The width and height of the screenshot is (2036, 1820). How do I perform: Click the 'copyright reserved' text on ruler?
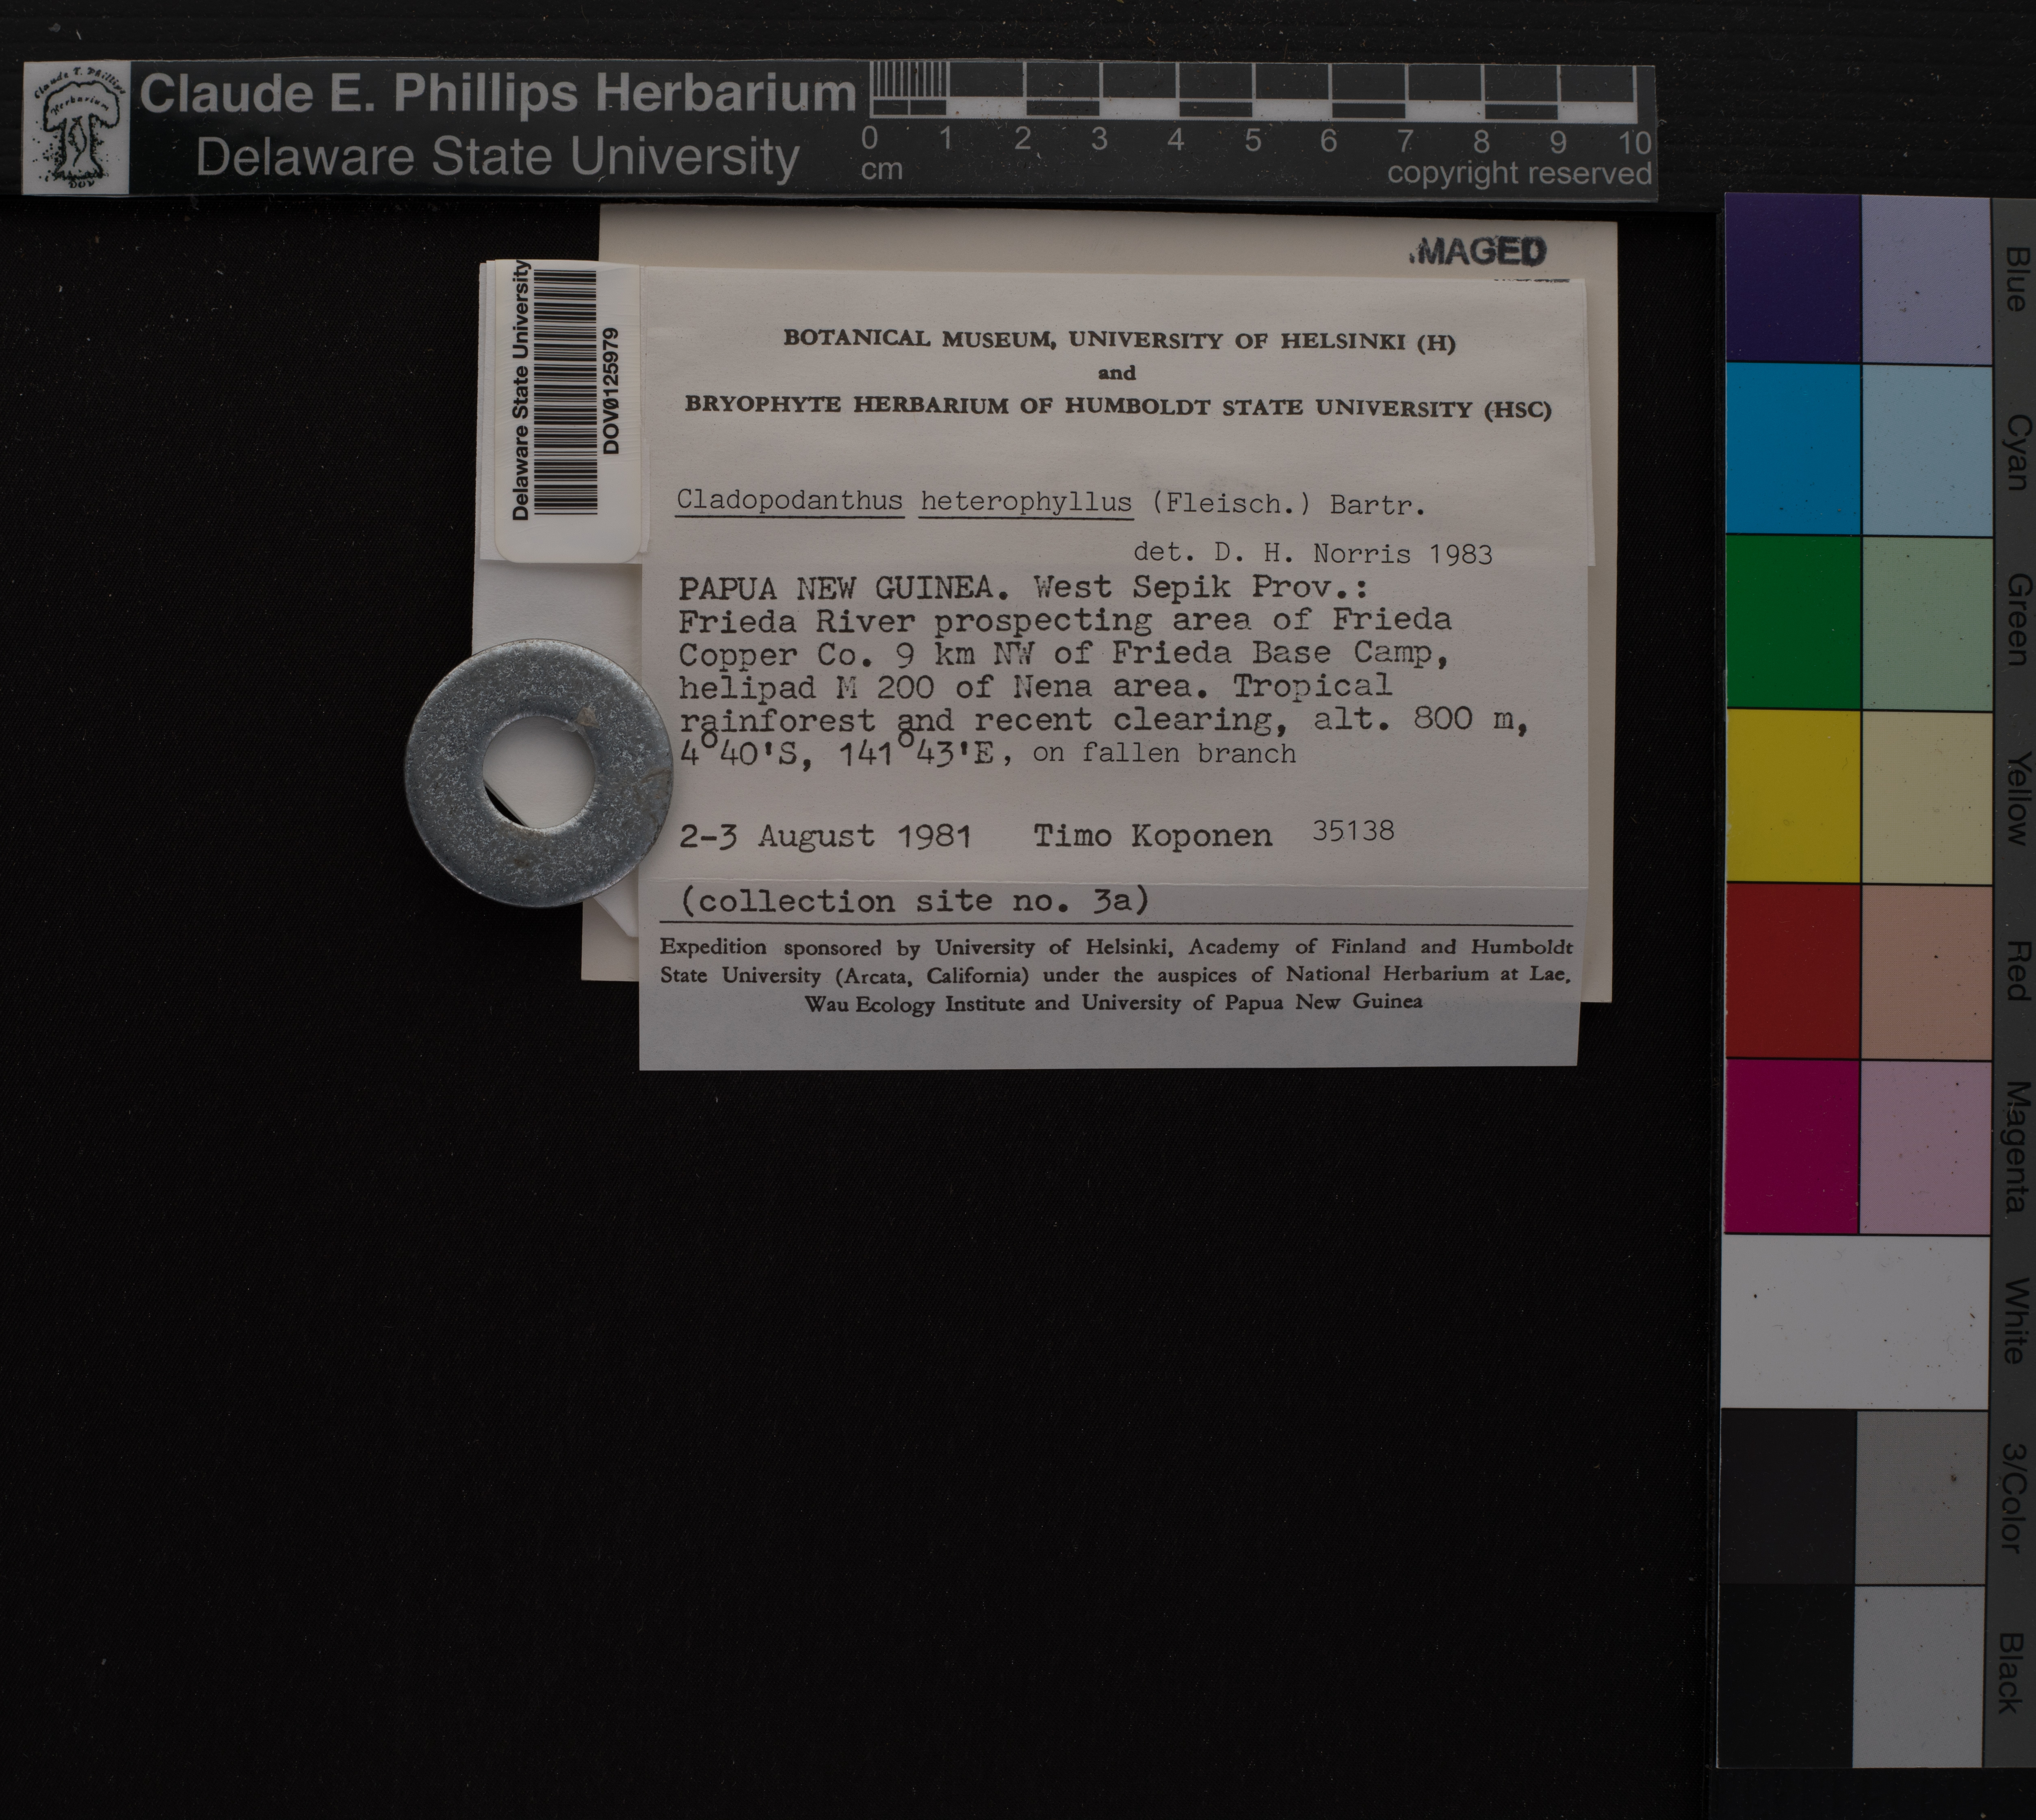[1518, 173]
